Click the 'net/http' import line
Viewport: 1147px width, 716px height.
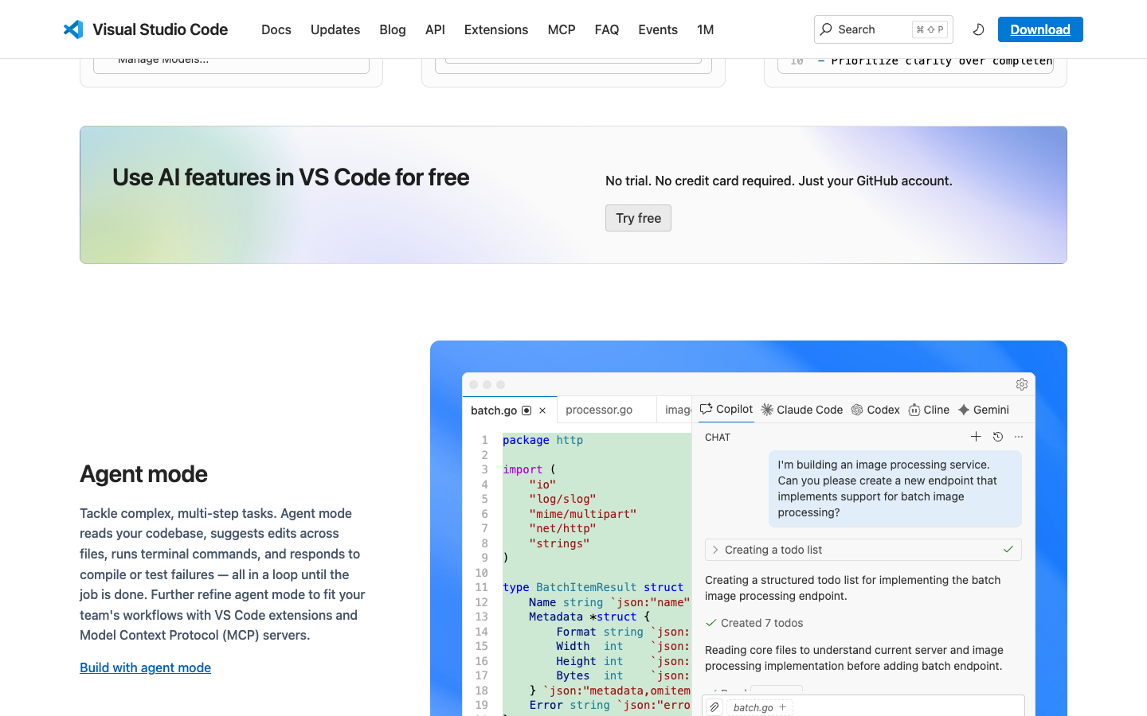click(562, 528)
